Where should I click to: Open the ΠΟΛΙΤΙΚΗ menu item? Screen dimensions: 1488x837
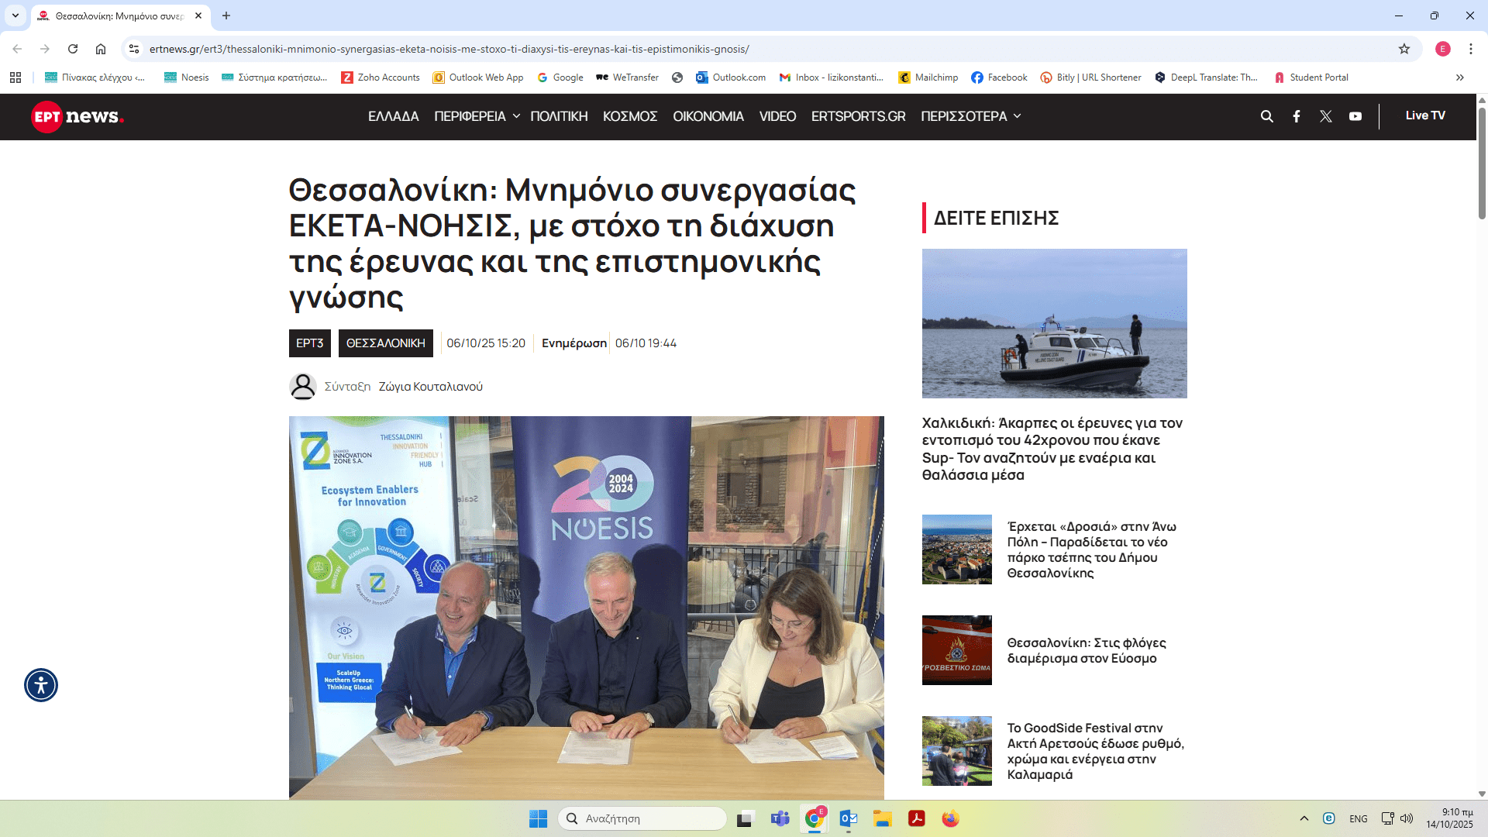[559, 116]
